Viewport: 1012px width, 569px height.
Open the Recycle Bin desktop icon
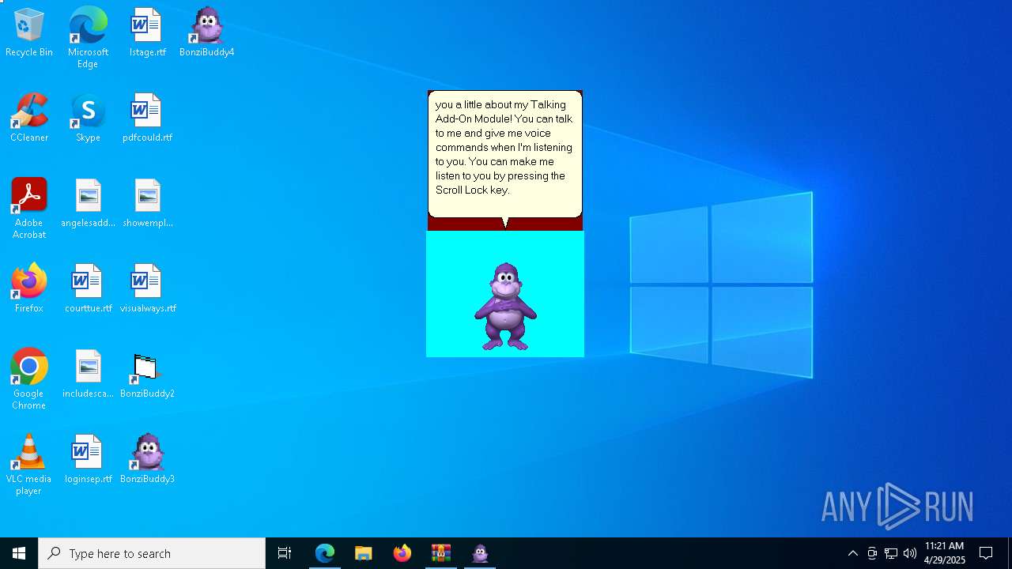(29, 33)
